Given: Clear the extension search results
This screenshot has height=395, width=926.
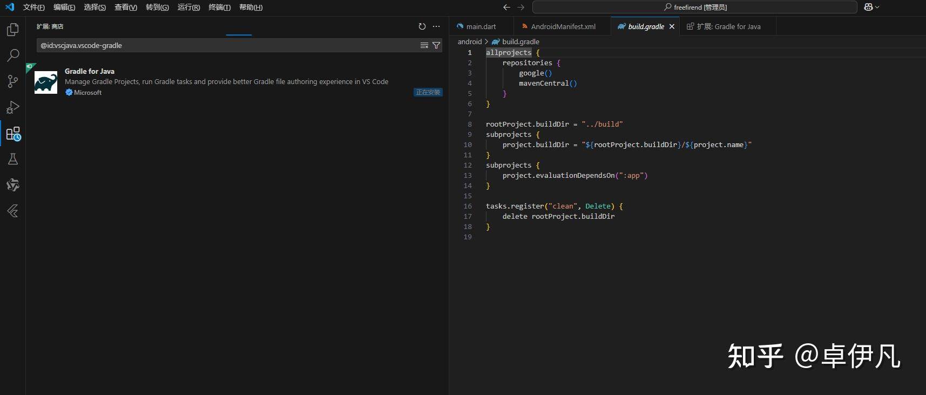Looking at the screenshot, I should coord(424,45).
